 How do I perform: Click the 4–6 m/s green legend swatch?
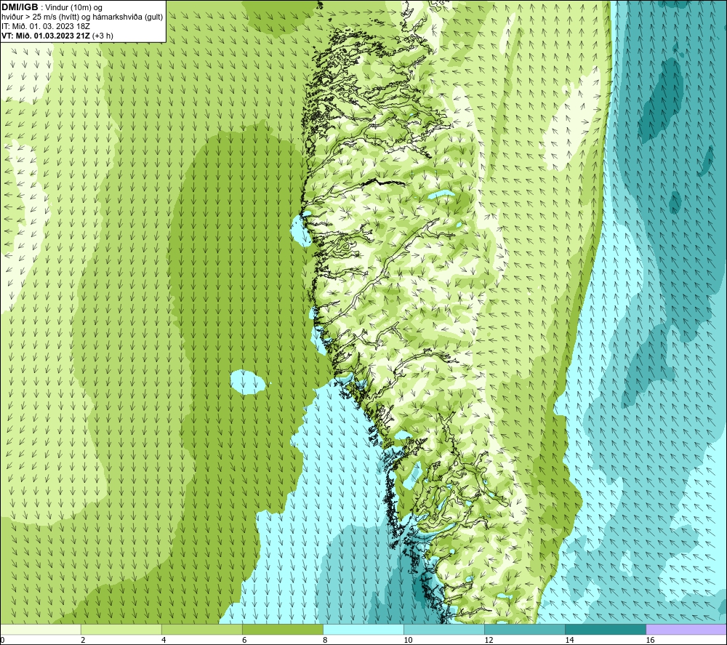(202, 629)
